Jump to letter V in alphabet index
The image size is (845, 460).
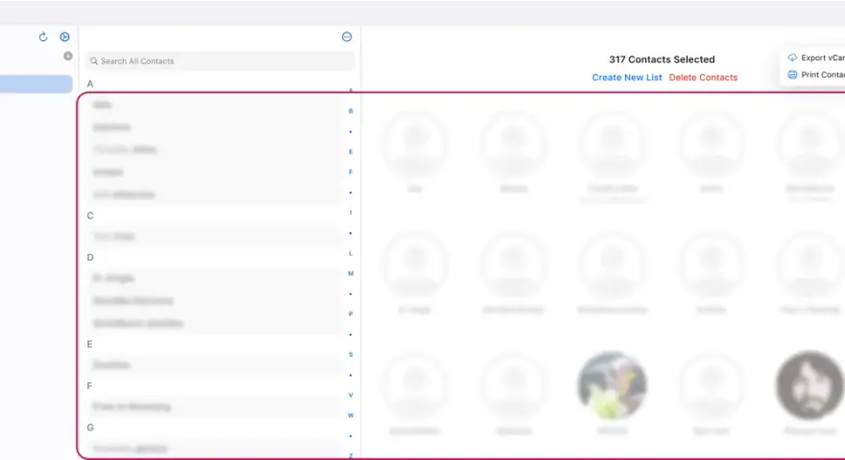pos(350,395)
